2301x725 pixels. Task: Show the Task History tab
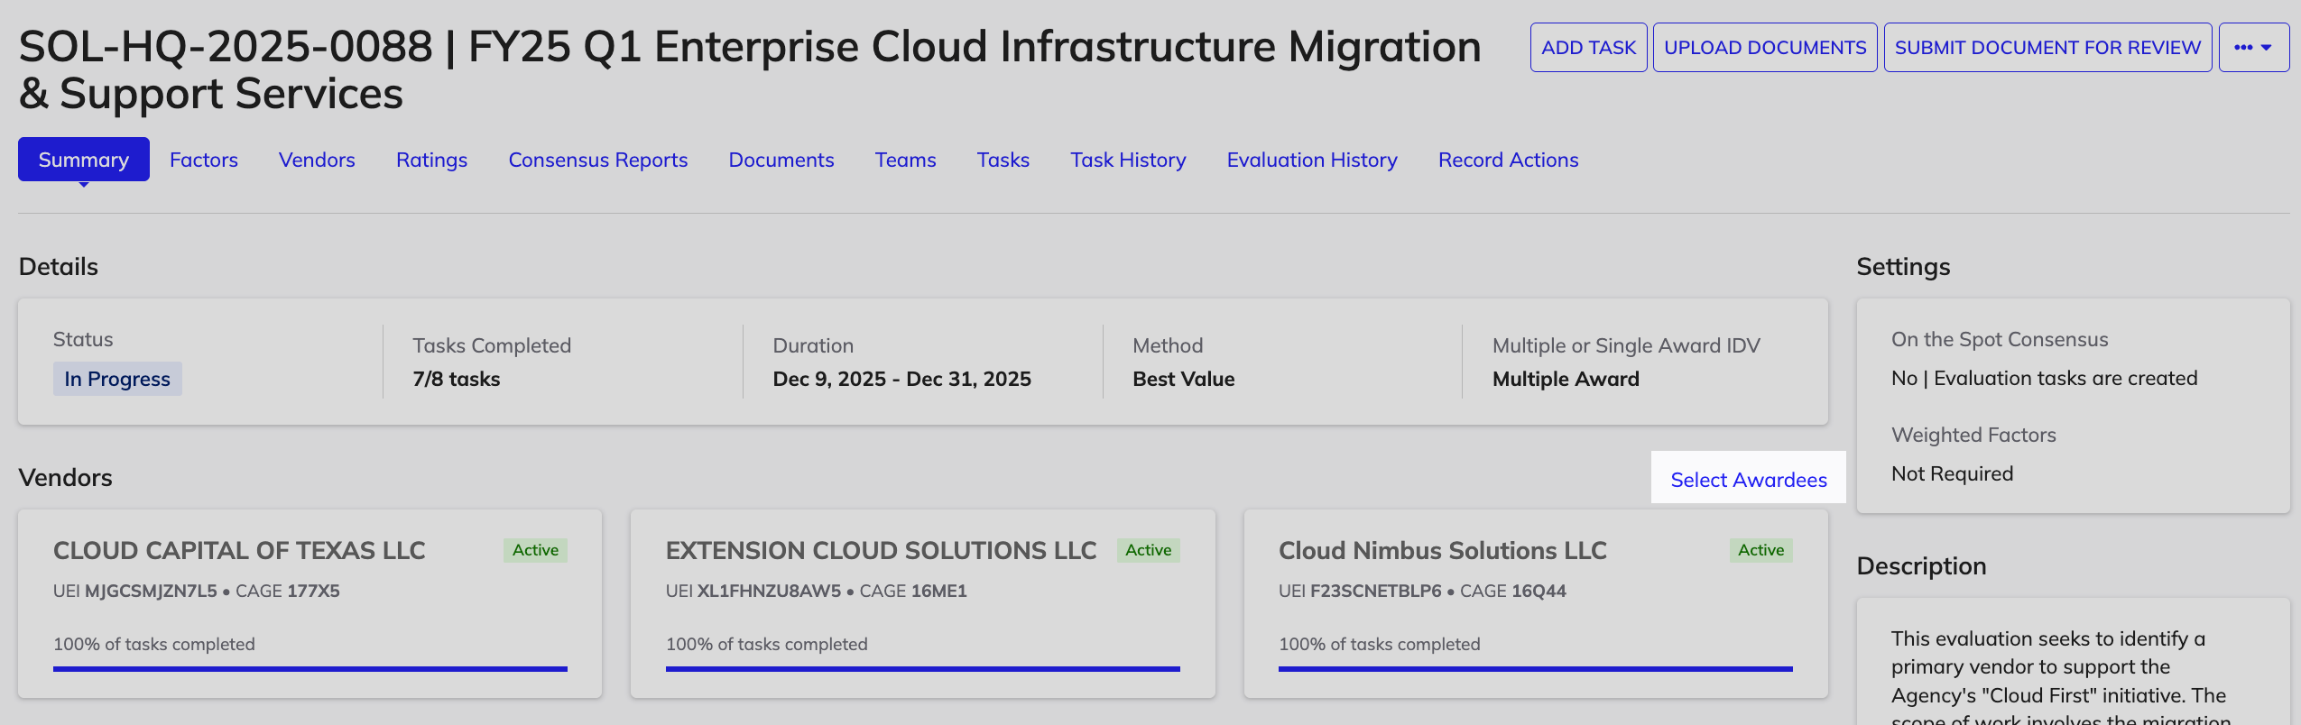click(1128, 160)
